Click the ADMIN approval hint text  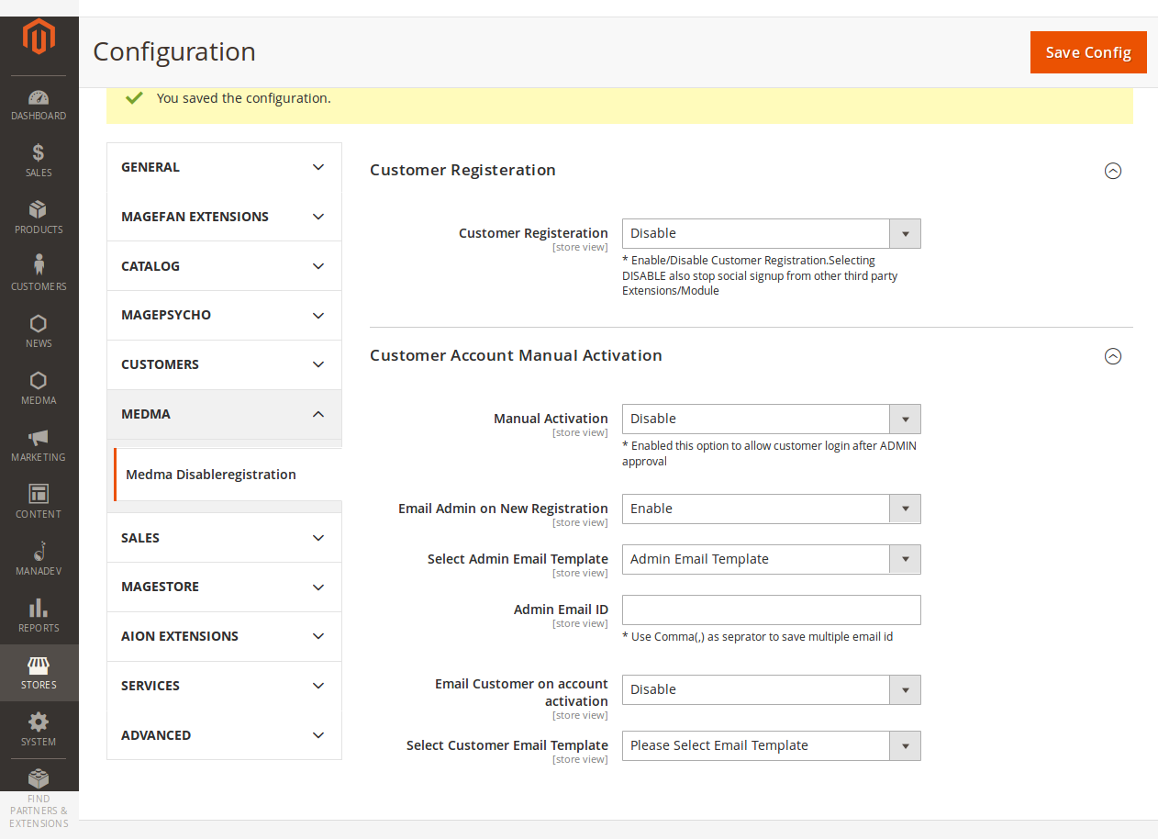pyautogui.click(x=769, y=453)
